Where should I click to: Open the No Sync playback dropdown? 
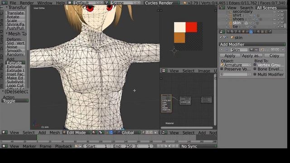pyautogui.click(x=198, y=146)
